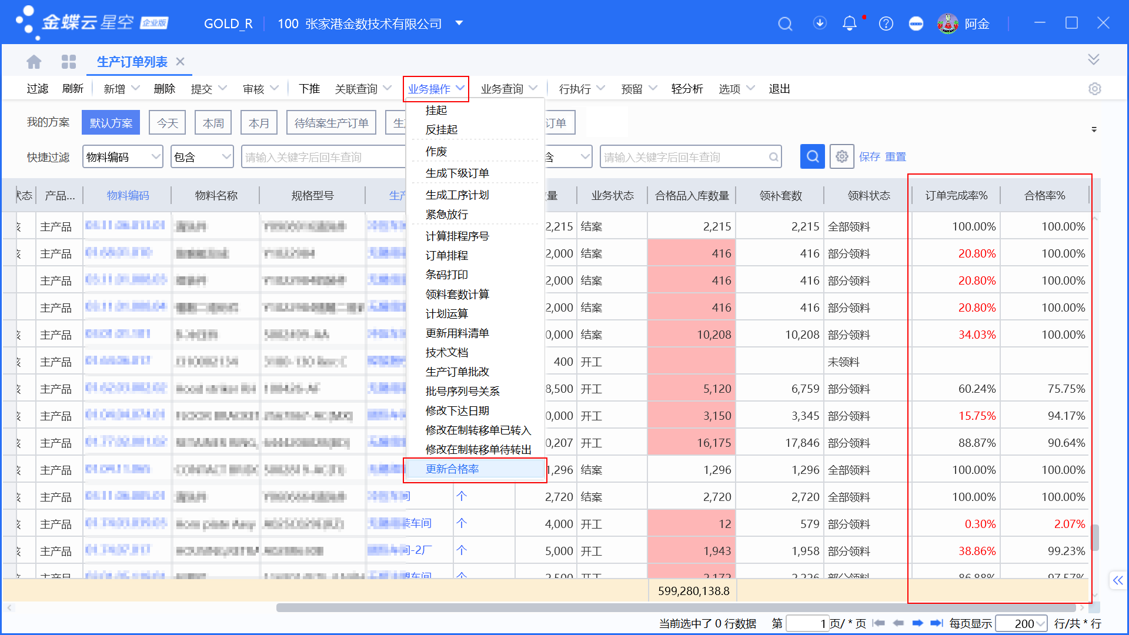
Task: Expand 审核 dropdown
Action: 275,88
